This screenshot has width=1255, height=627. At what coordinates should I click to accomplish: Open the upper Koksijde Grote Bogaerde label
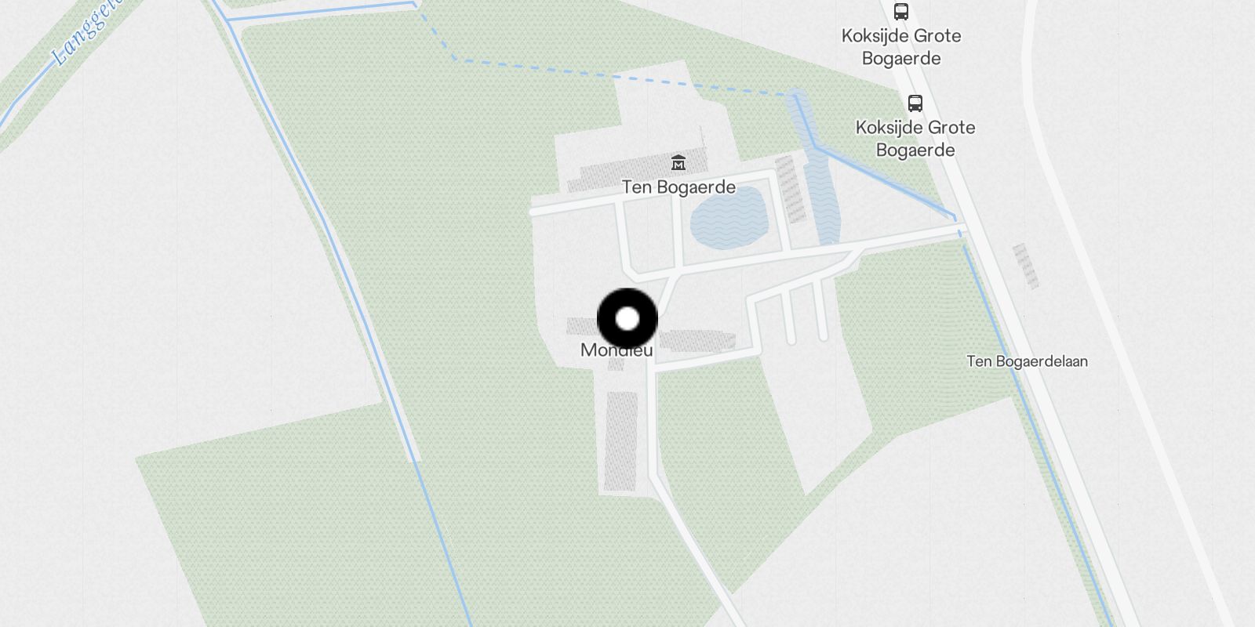tap(901, 47)
